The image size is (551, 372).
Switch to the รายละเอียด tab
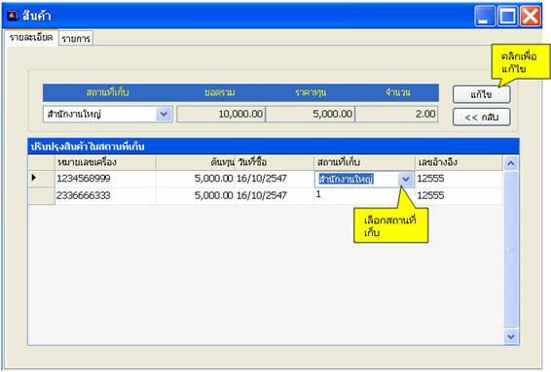31,38
